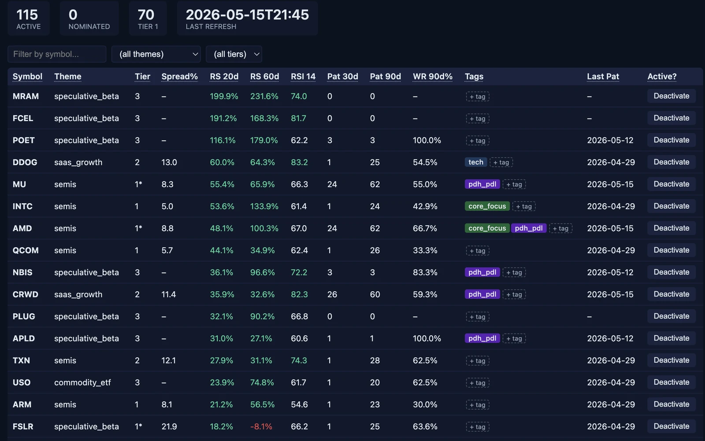Viewport: 705px width, 441px height.
Task: Add a tag to POET
Action: coord(478,141)
